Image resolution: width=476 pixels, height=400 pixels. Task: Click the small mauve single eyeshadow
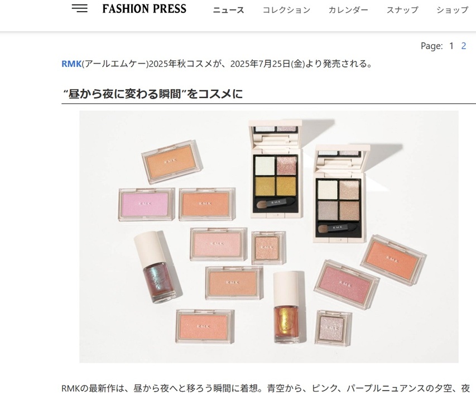coord(333,328)
